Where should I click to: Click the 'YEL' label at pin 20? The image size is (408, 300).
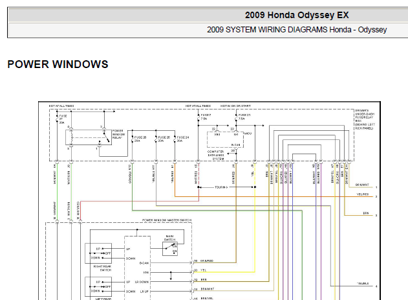coord(204,270)
